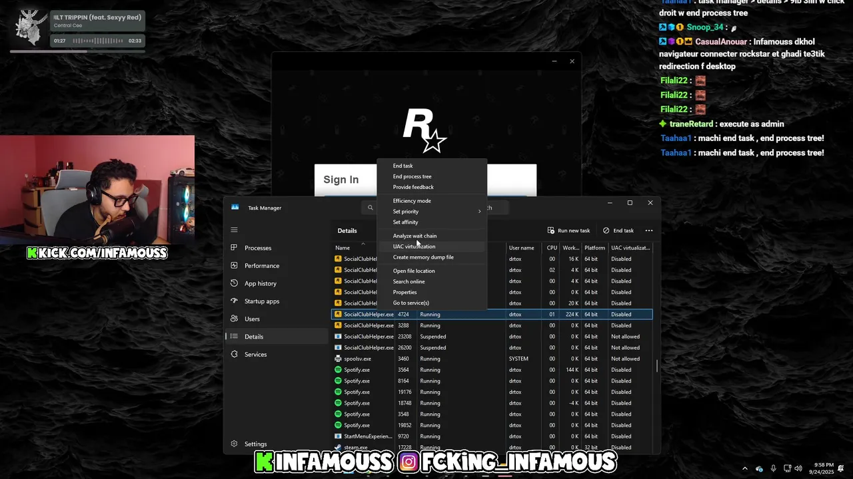The image size is (853, 479).
Task: Sort by UAC virtualizat... column header
Action: [630, 247]
